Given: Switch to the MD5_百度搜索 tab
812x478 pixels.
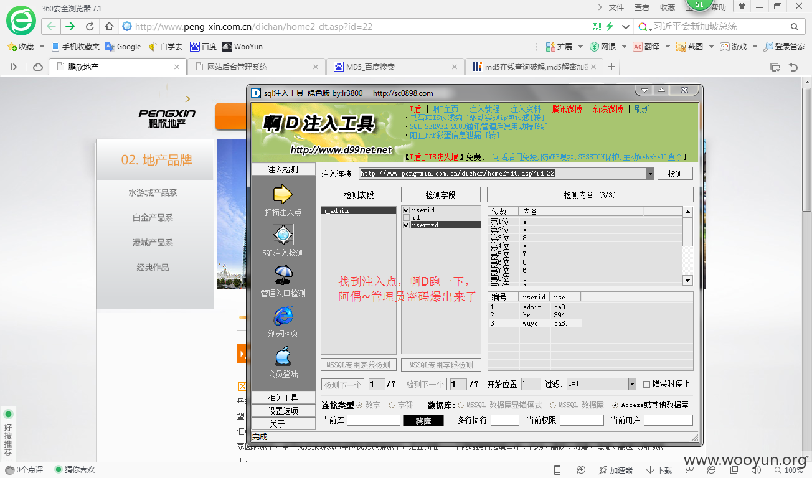Looking at the screenshot, I should 395,67.
